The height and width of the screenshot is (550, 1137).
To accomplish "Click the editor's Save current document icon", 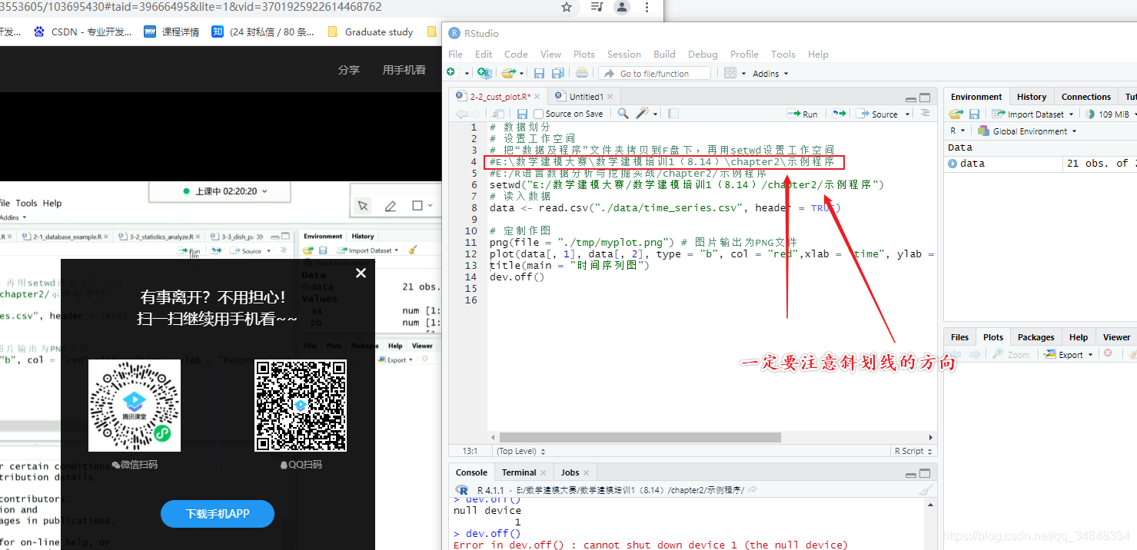I will (x=522, y=114).
